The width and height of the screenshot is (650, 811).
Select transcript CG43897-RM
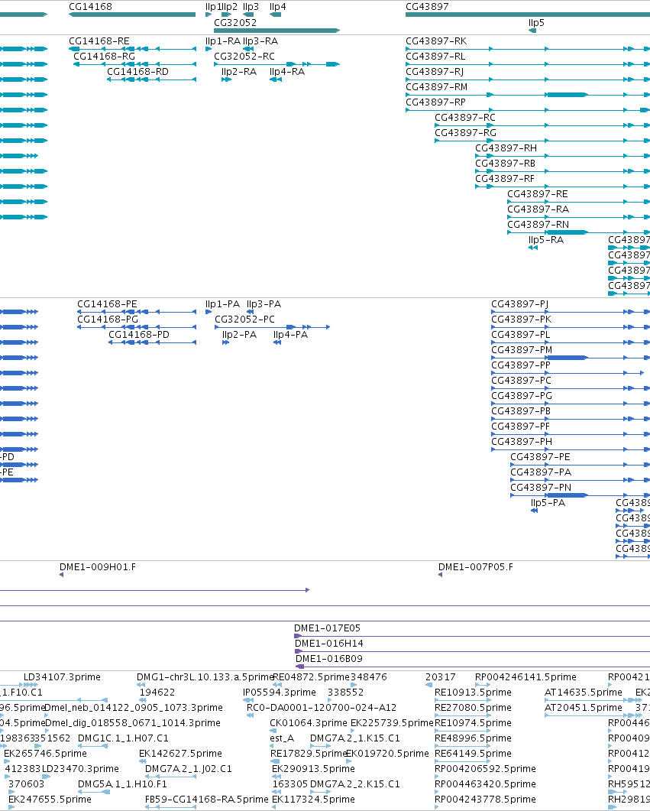pos(437,87)
